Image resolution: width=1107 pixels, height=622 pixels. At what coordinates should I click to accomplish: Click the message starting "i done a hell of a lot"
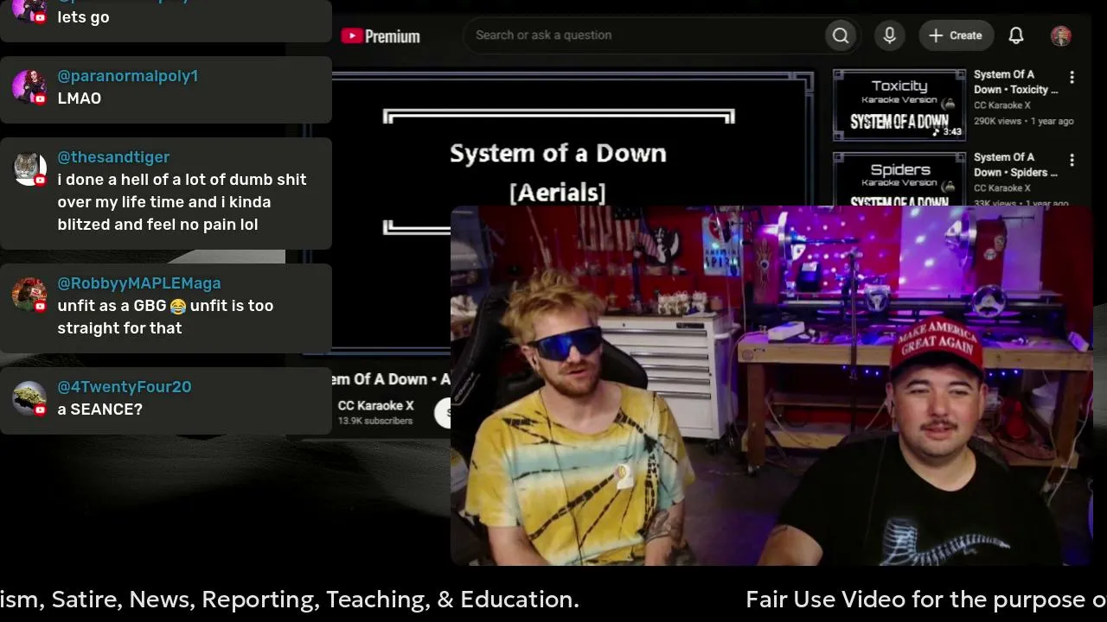[x=182, y=202]
